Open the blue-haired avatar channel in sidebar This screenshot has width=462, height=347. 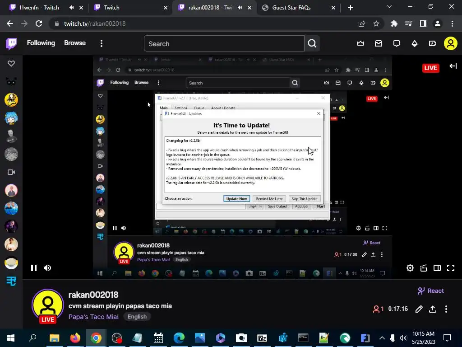[x=11, y=118]
